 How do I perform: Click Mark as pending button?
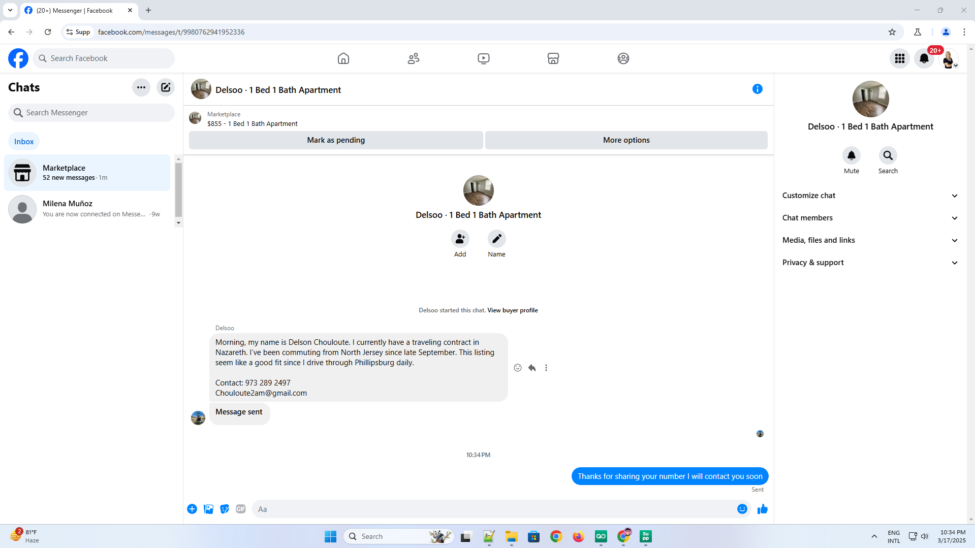pos(336,140)
